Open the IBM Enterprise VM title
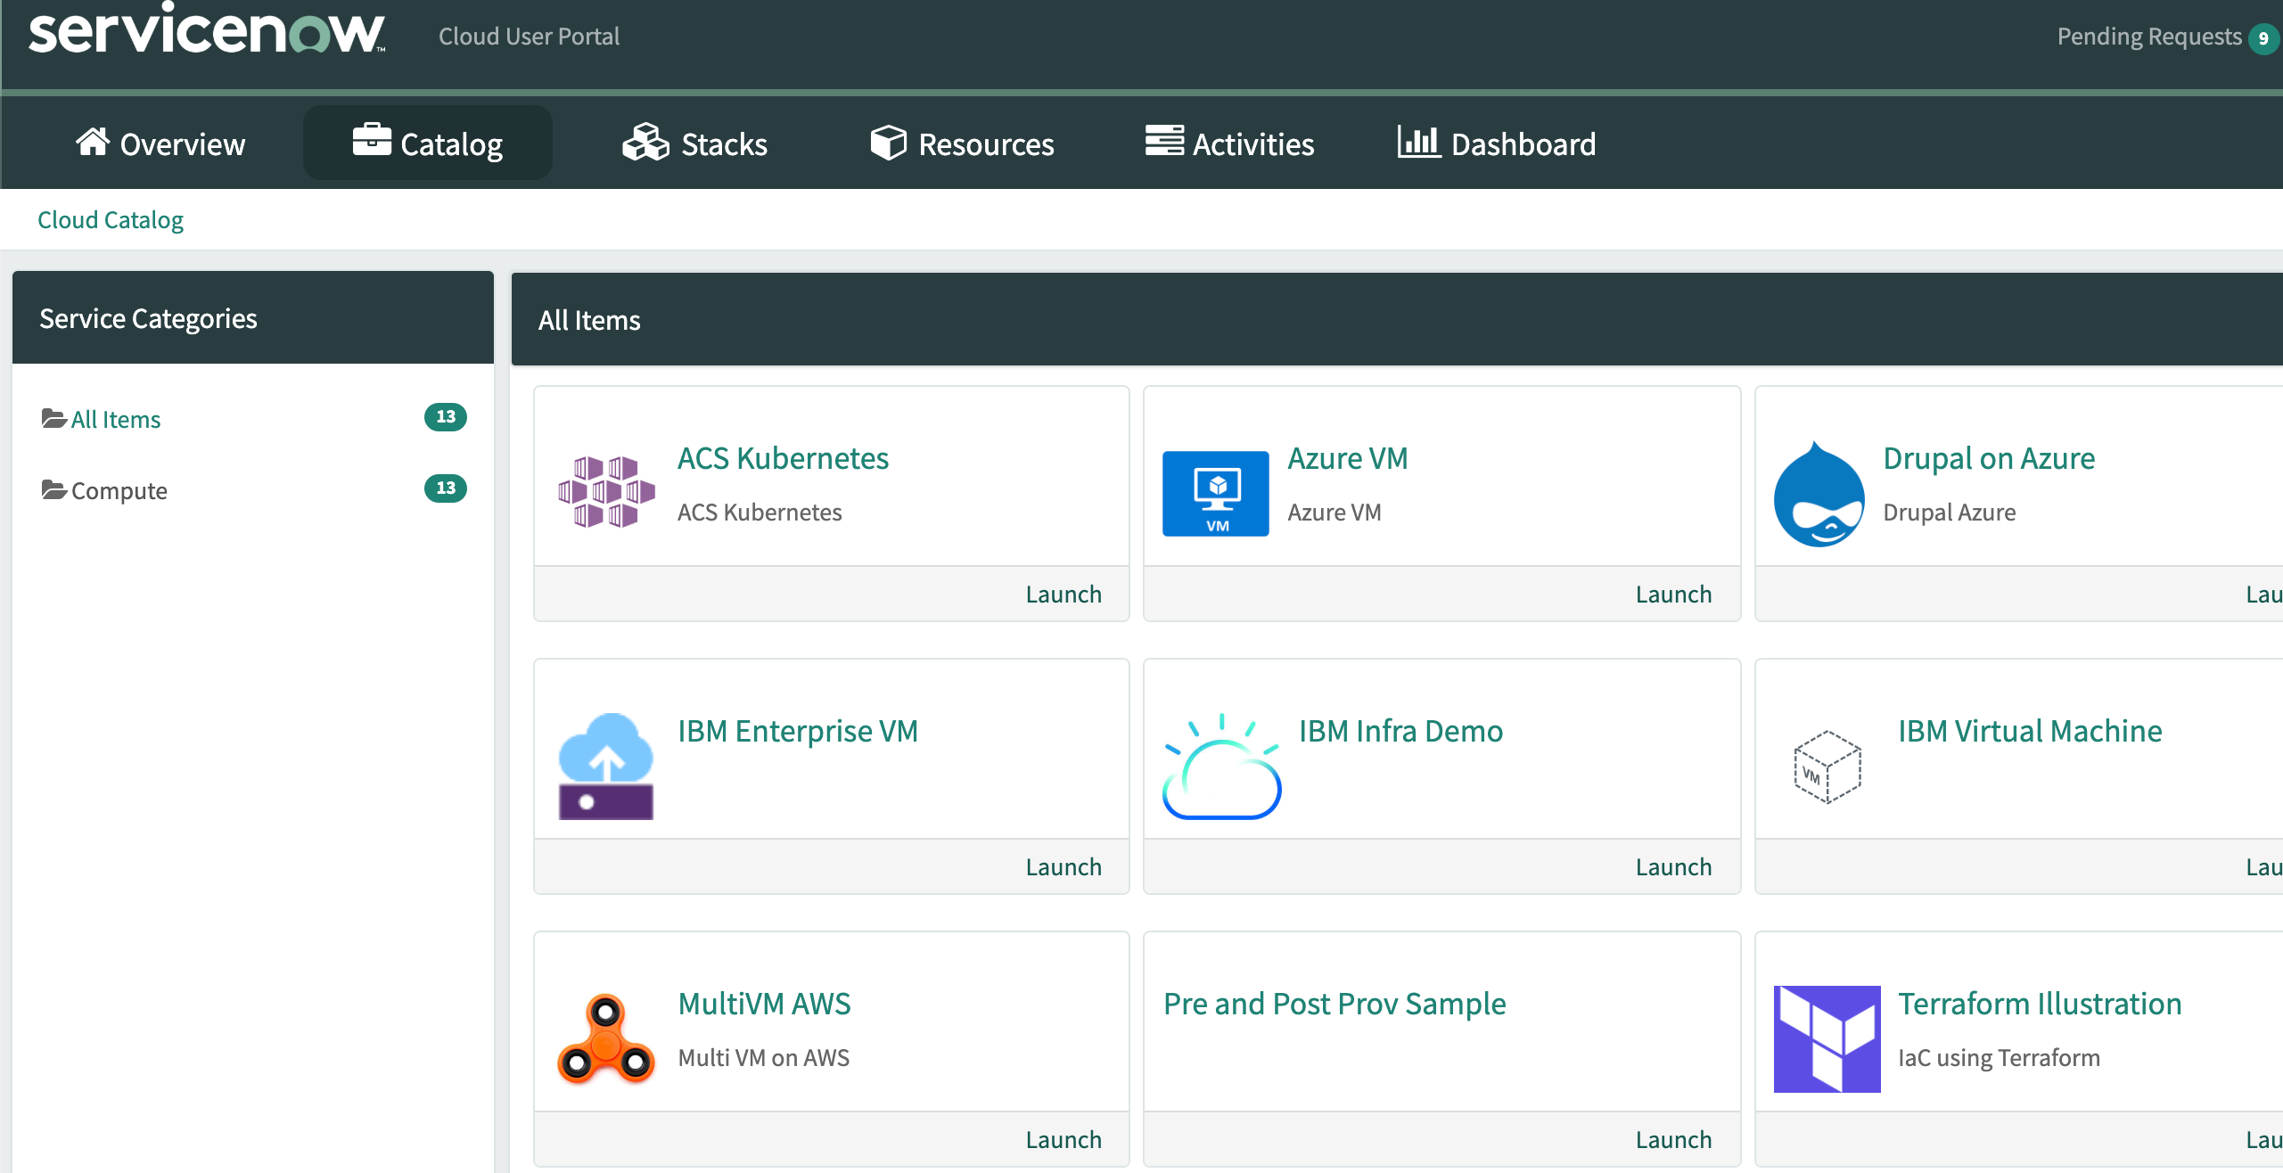The width and height of the screenshot is (2283, 1173). (797, 731)
